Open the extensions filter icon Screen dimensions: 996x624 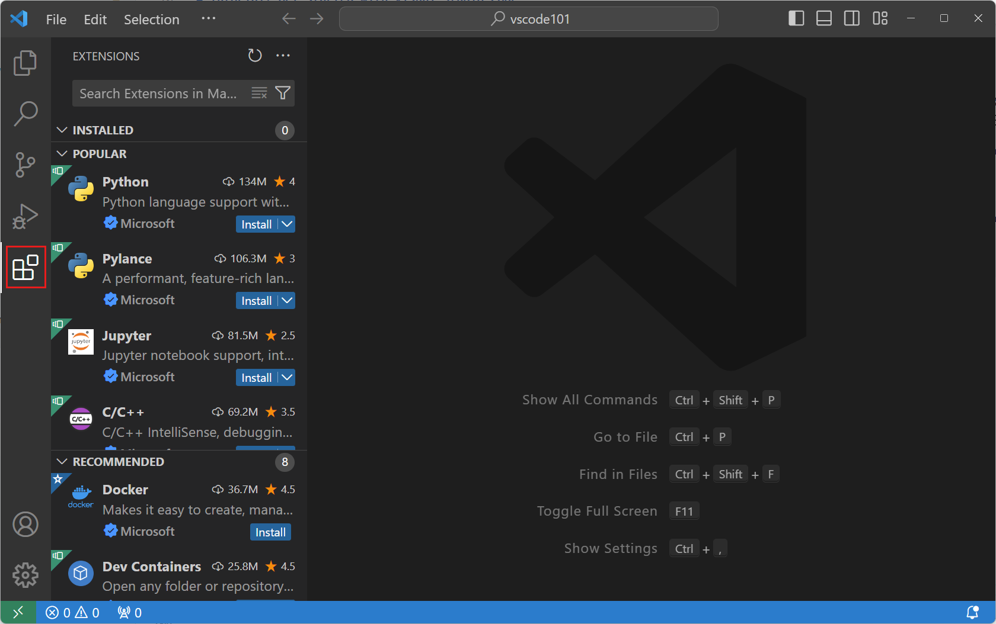pyautogui.click(x=283, y=93)
